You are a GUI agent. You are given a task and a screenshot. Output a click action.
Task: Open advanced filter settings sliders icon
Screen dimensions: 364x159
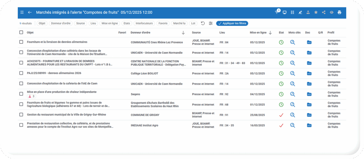point(211,23)
